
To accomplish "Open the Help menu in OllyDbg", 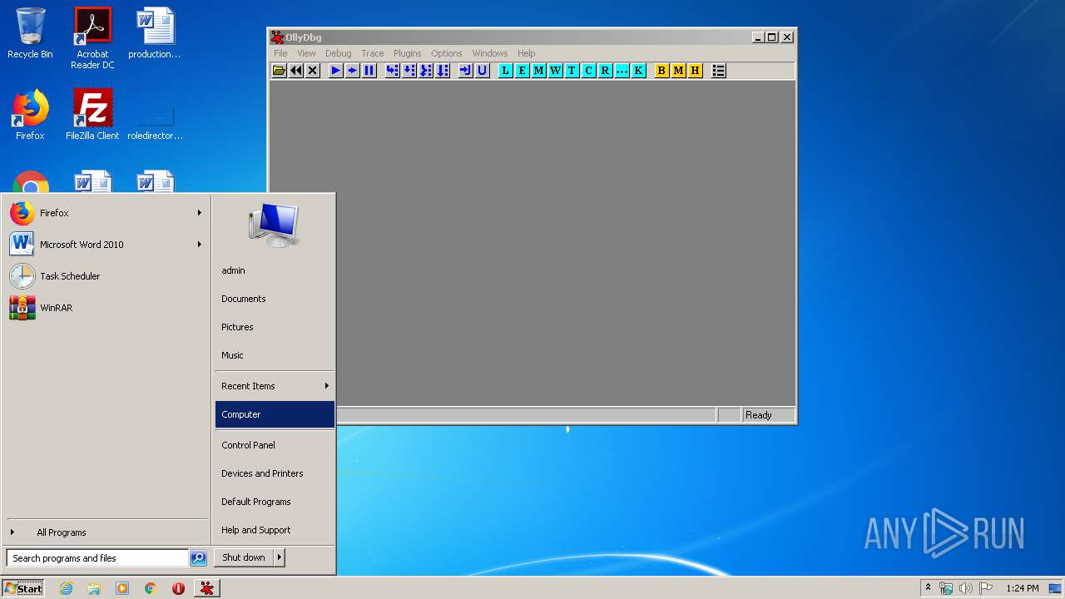I will [x=527, y=53].
